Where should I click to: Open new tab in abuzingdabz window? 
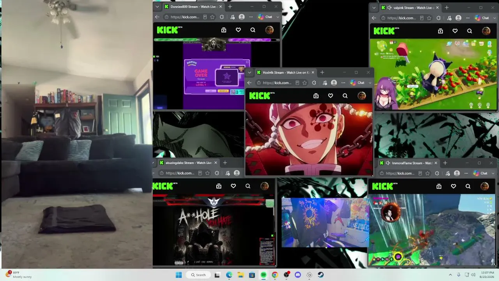coord(225,163)
